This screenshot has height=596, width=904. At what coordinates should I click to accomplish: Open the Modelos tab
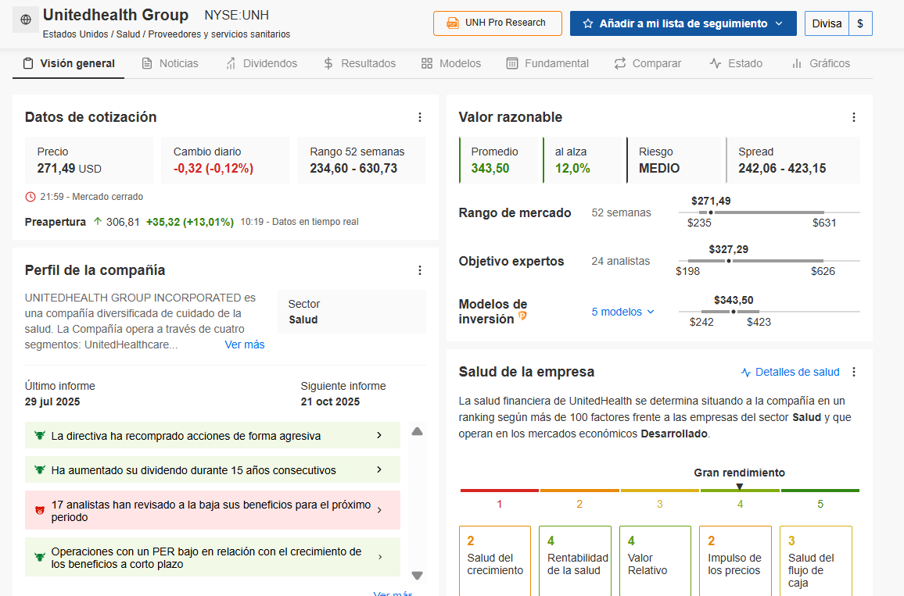click(x=451, y=63)
